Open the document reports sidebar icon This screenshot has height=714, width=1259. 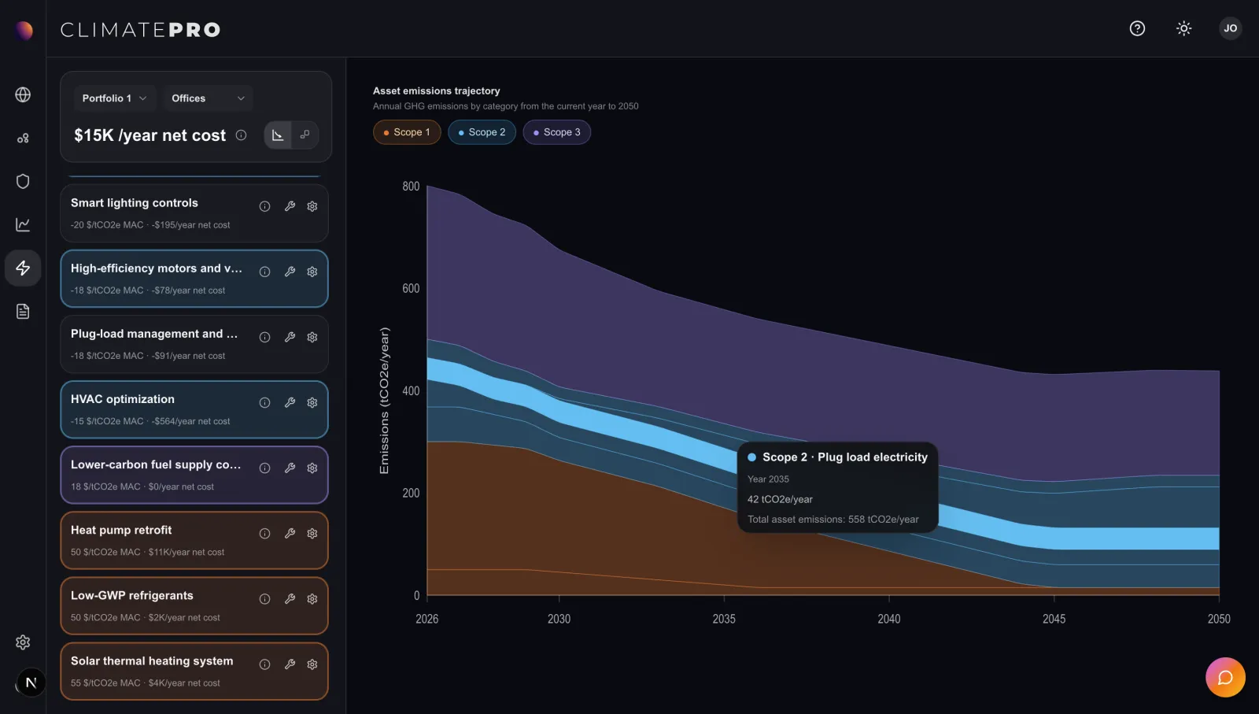point(23,312)
